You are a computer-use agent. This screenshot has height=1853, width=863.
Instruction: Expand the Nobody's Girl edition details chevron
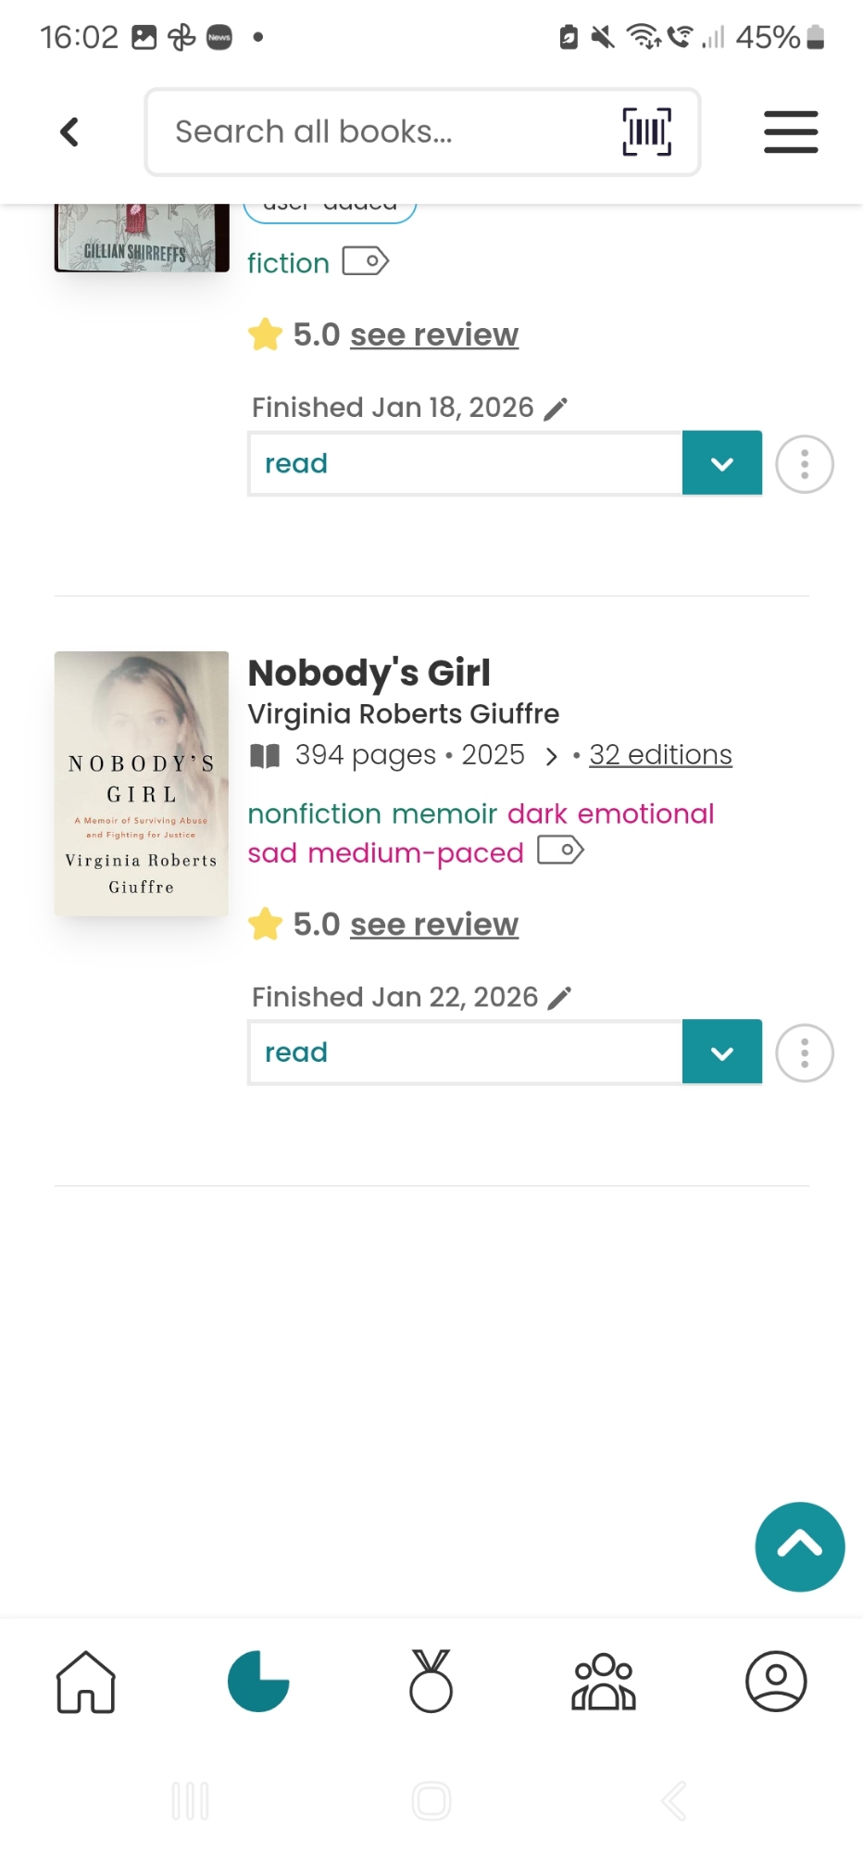(x=552, y=757)
